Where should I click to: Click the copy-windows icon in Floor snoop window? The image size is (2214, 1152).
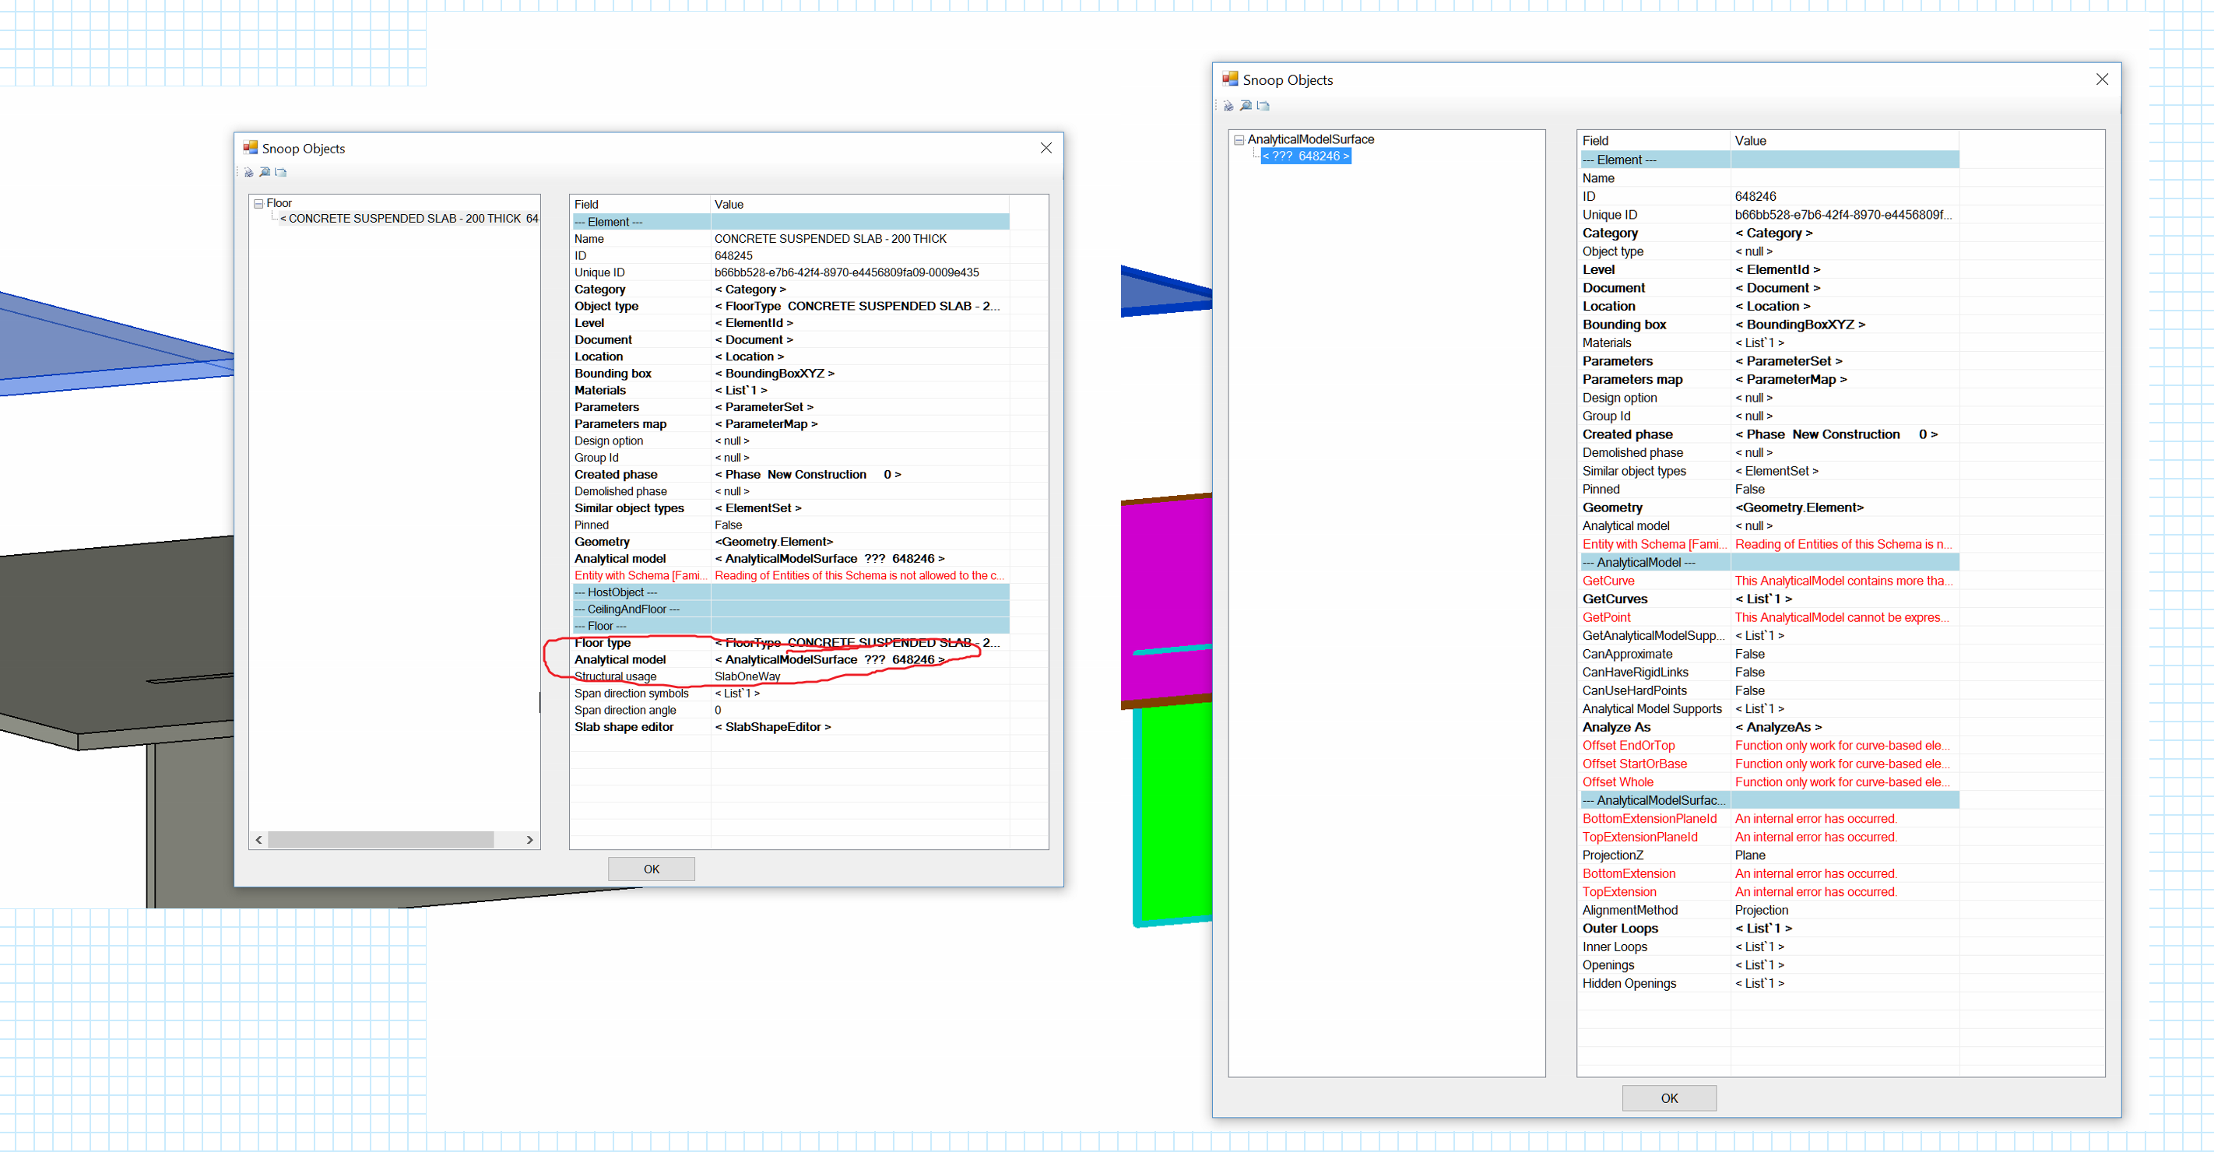(x=280, y=173)
